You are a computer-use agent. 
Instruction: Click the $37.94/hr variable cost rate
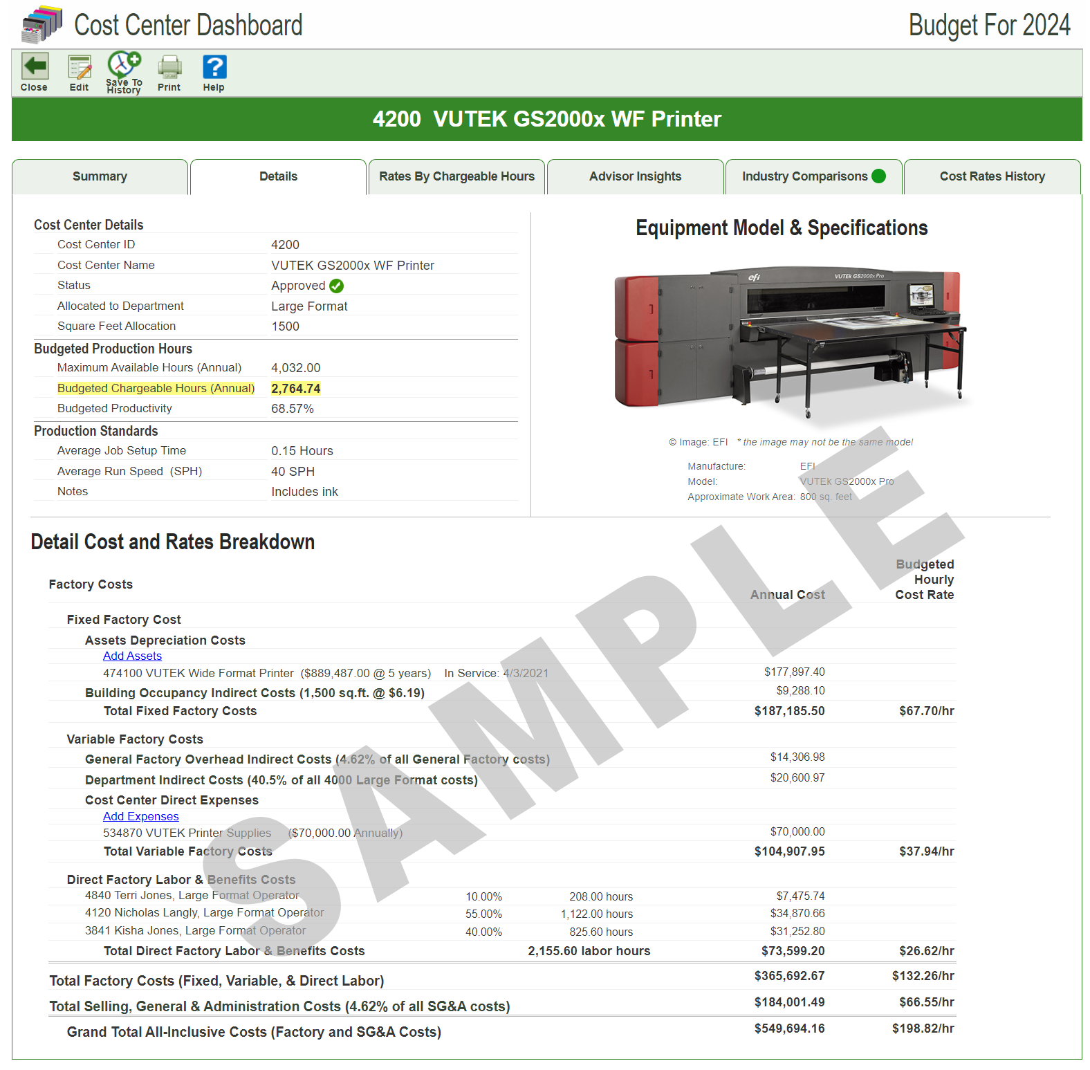tap(926, 851)
